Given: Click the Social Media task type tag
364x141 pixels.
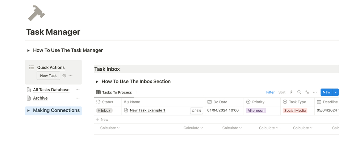Looking at the screenshot, I should (295, 110).
